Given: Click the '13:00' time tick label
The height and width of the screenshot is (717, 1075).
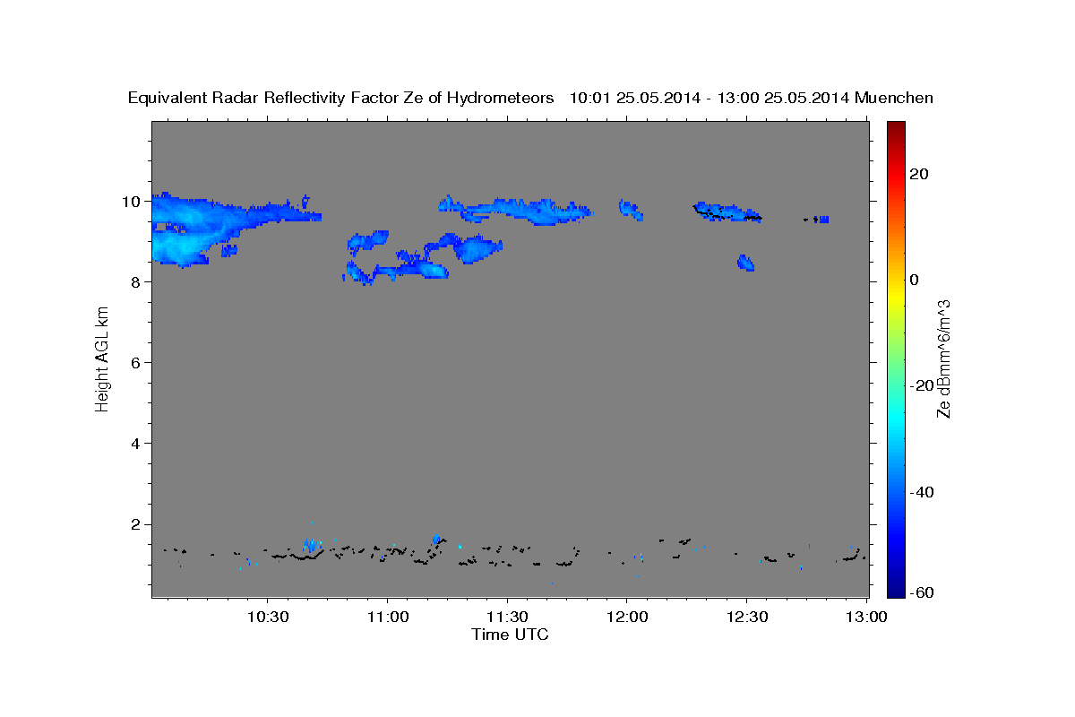Looking at the screenshot, I should point(867,617).
